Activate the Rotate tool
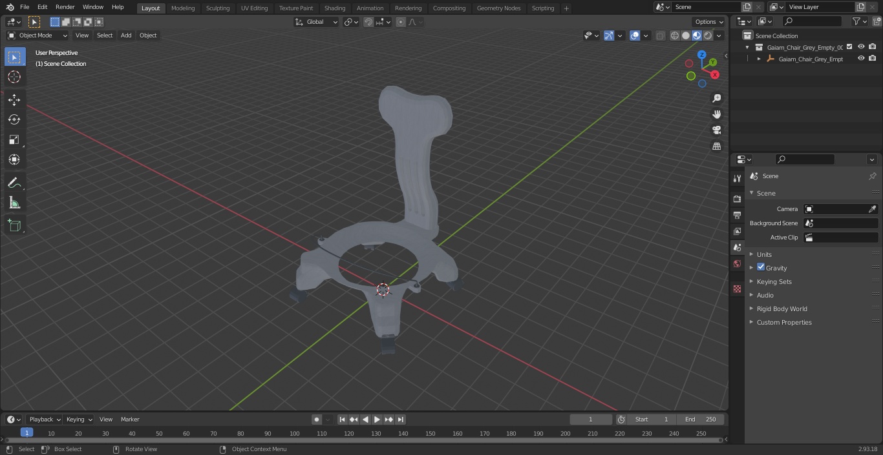The height and width of the screenshot is (455, 883). [x=14, y=119]
